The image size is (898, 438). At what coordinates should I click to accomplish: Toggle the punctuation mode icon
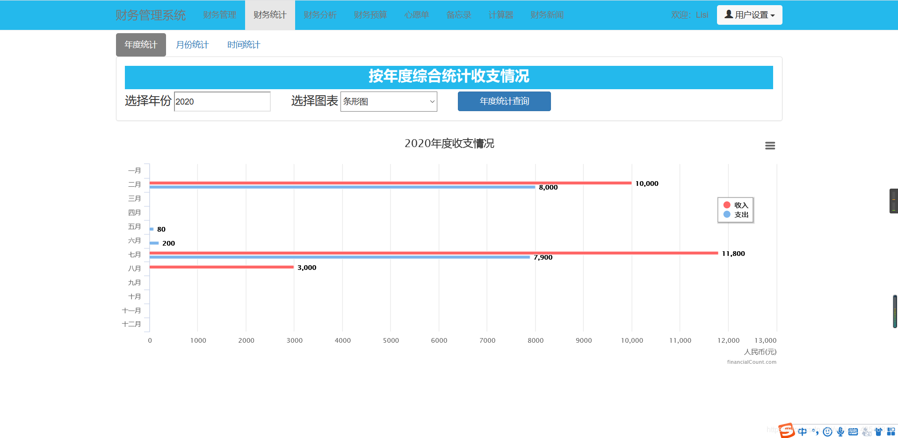click(x=815, y=431)
